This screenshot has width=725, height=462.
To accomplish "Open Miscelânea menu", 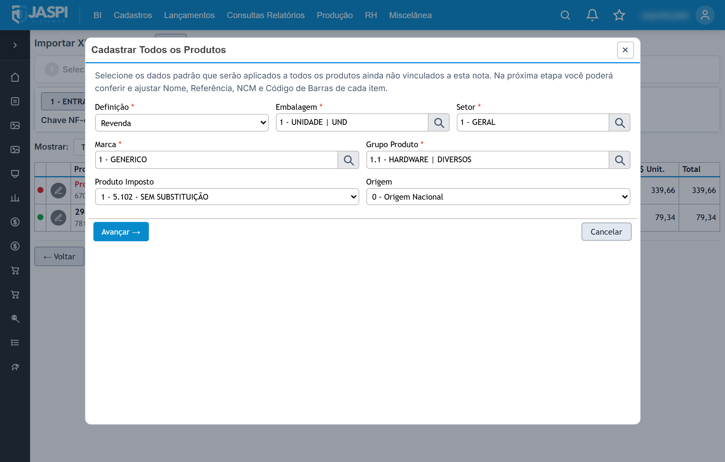I will (410, 15).
